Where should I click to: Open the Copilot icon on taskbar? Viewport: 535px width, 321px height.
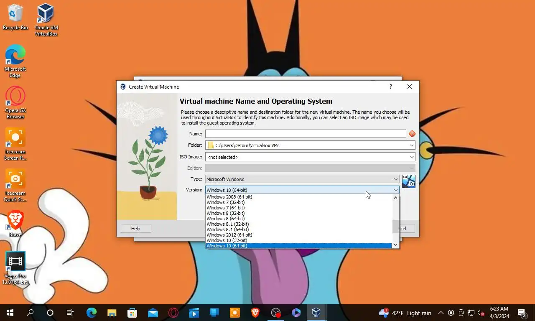296,313
